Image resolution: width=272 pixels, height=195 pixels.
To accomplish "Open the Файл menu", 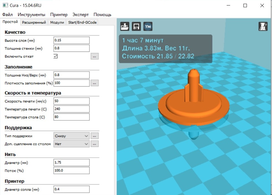I will 8,14.
